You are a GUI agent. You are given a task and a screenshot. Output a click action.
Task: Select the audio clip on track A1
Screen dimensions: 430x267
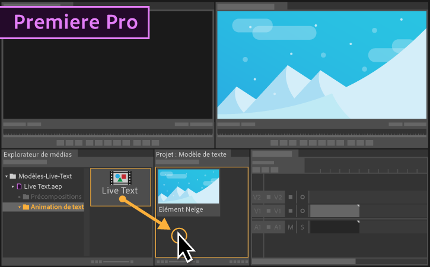coord(335,227)
